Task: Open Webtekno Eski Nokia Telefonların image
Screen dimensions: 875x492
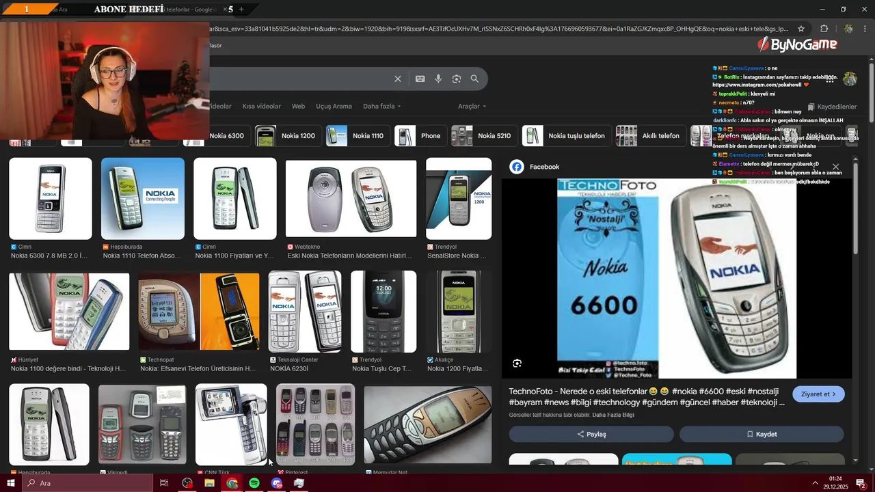Action: (x=351, y=199)
